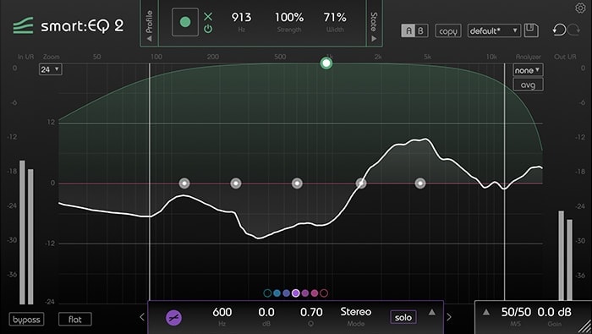The image size is (592, 334).
Task: Copy the current state
Action: point(448,31)
